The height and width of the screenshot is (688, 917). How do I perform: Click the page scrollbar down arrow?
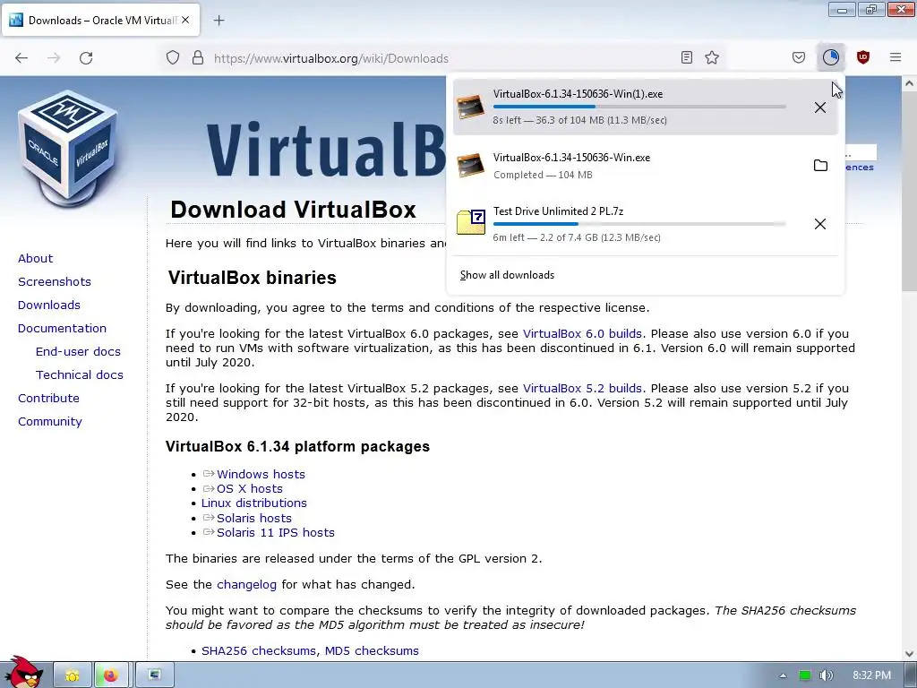[x=909, y=653]
